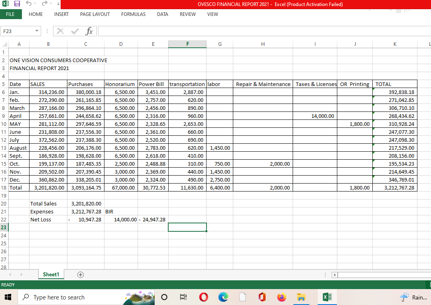Click the sheet tab bar split handle dots
431x305 pixels.
click(325, 275)
